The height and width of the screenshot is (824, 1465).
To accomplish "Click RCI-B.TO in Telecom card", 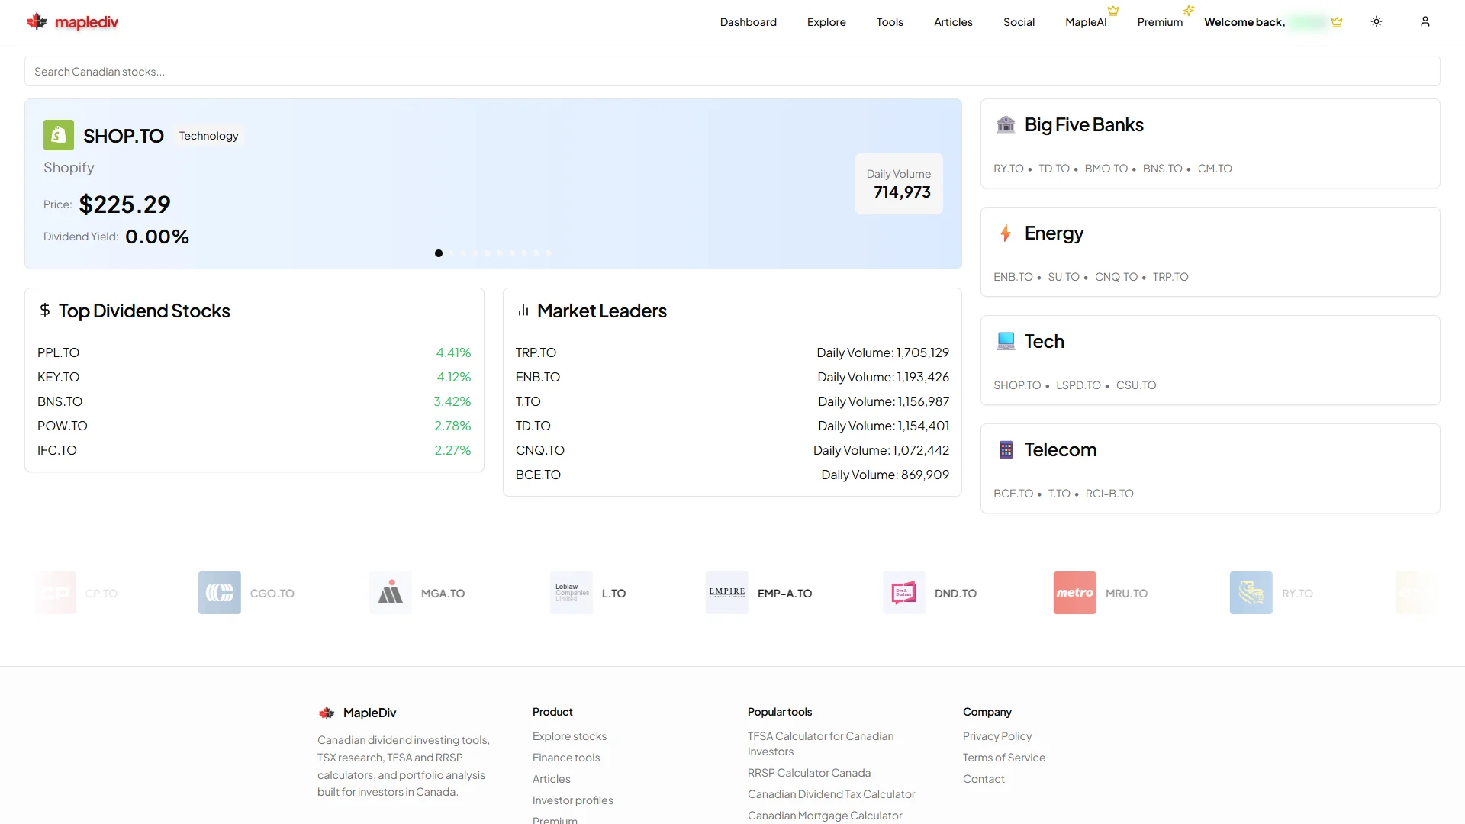I will (1109, 494).
